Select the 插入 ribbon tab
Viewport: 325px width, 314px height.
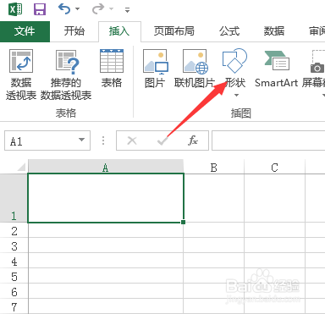coord(119,31)
